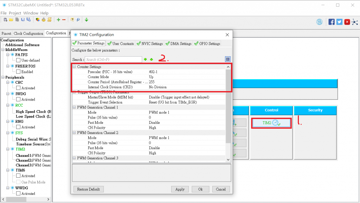
Task: Click the blue parameter view icon beside Search
Action: 227,59
